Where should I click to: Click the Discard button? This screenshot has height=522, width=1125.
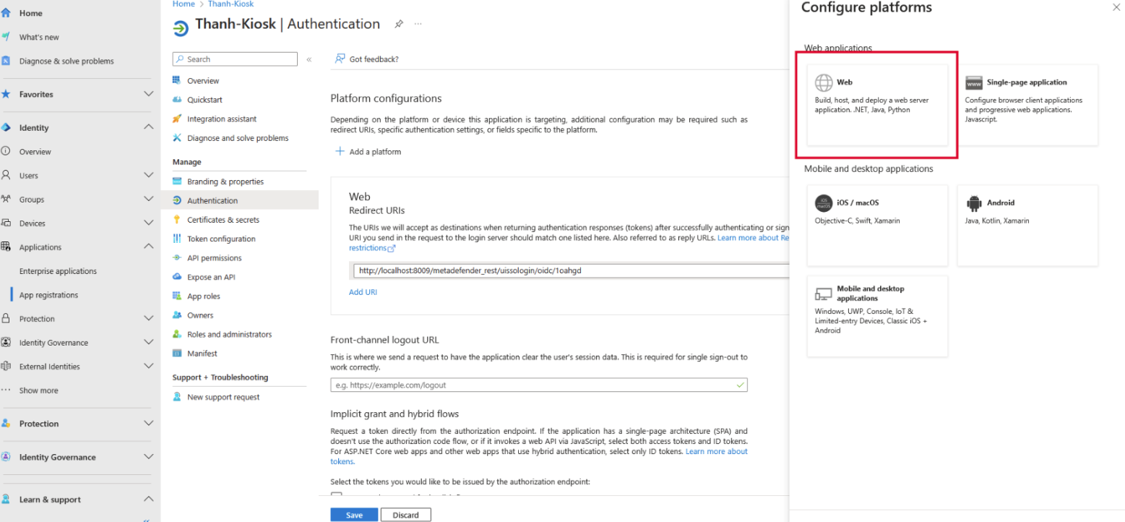(406, 515)
